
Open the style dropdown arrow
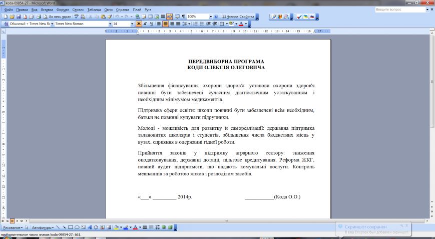[52, 24]
